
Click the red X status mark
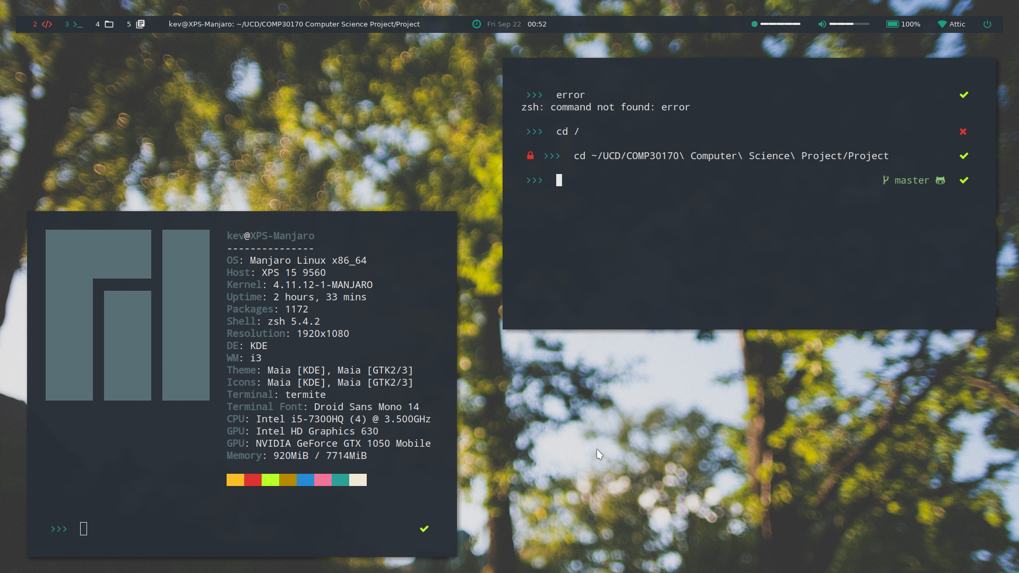click(963, 132)
